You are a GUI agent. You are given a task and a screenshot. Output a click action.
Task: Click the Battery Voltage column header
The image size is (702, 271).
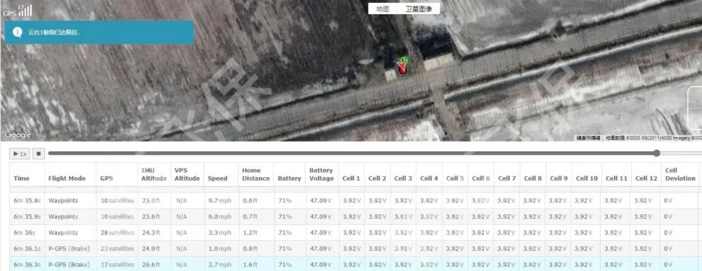[322, 174]
